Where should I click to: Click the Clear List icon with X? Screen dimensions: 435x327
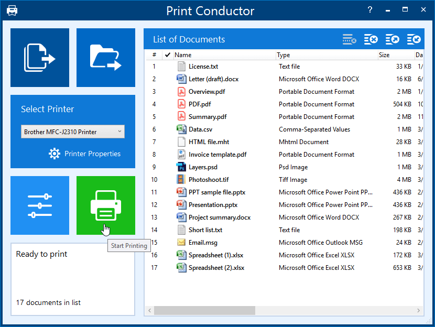coord(371,39)
